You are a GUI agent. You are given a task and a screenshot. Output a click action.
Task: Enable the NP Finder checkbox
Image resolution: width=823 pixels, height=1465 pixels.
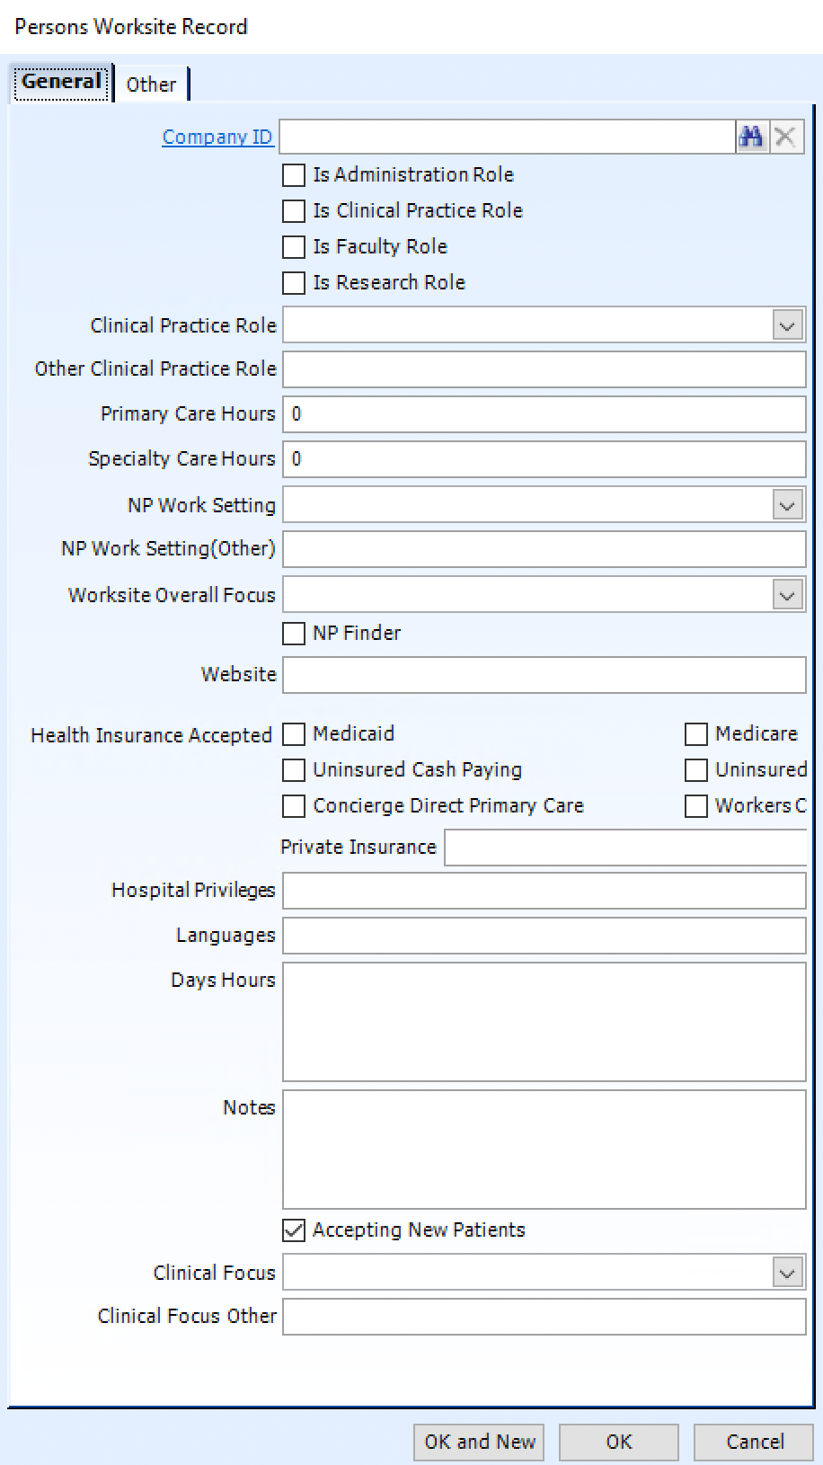(294, 633)
